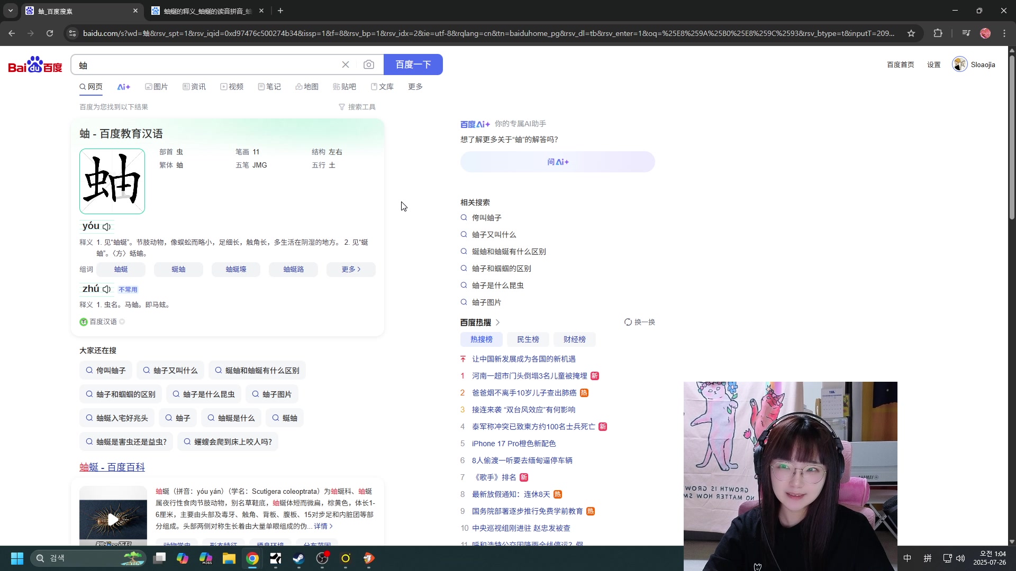This screenshot has width=1016, height=571.
Task: Open Chrome extensions puzzle icon
Action: [x=938, y=33]
